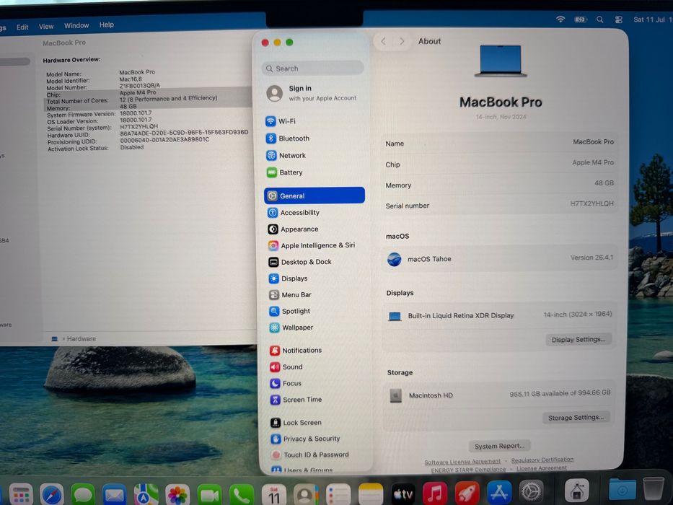Open Music from the Dock
The height and width of the screenshot is (505, 673).
435,493
